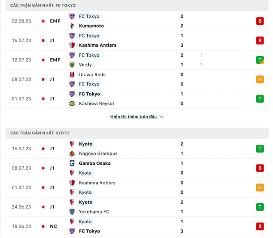This screenshot has width=273, height=238.
Task: Open the Kumamoto team name link
Action: [x=91, y=26]
